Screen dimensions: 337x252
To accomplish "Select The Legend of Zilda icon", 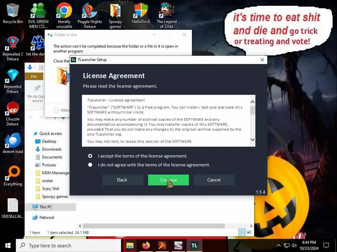I will click(167, 15).
